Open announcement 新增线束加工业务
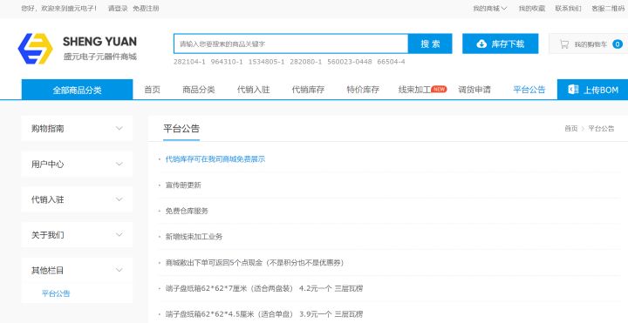 point(194,237)
